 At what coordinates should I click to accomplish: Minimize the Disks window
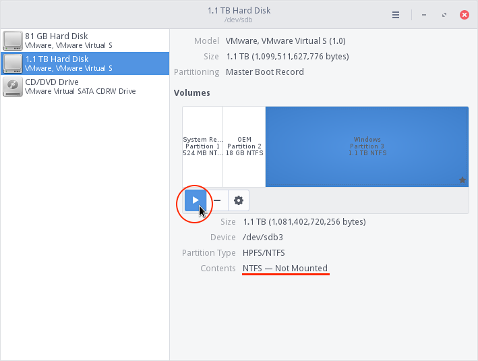click(423, 15)
